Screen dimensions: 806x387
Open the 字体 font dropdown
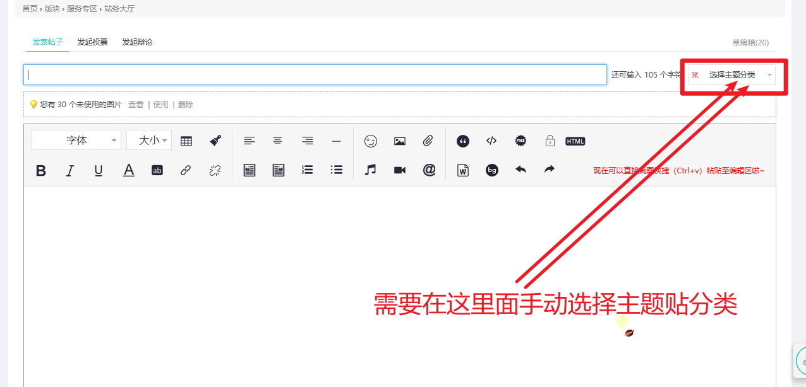[x=76, y=141]
